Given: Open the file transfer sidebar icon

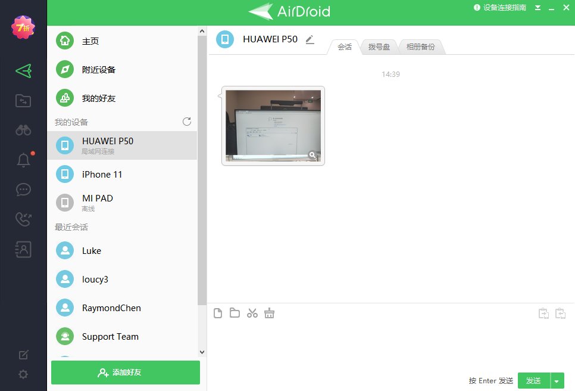Looking at the screenshot, I should coord(23,100).
